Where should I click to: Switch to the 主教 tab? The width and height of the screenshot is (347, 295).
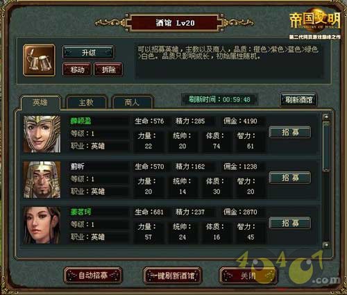[x=86, y=103]
